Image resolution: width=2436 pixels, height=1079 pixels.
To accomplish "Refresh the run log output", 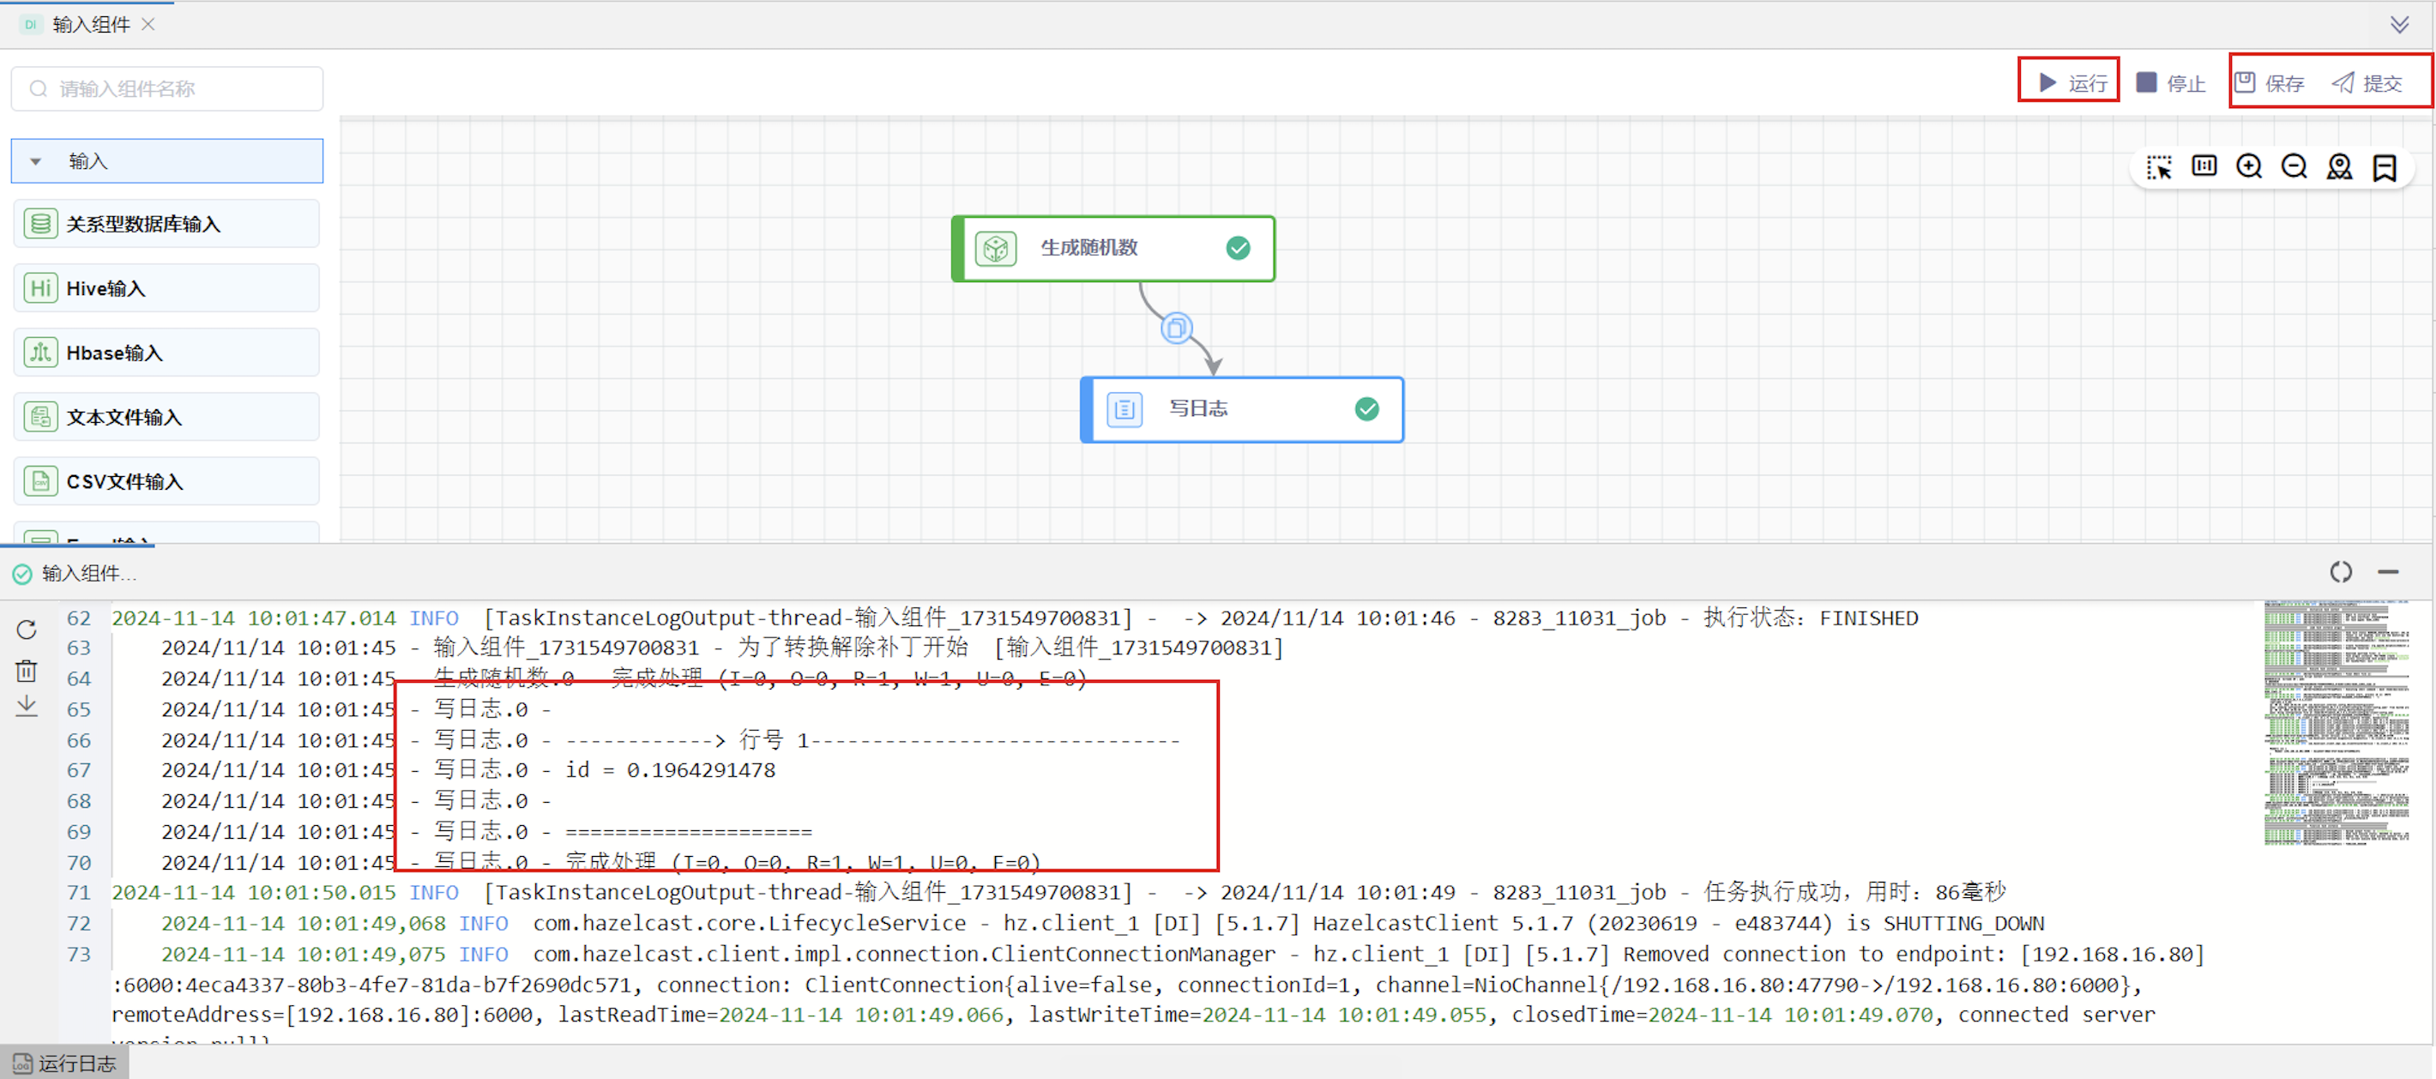I will point(27,630).
